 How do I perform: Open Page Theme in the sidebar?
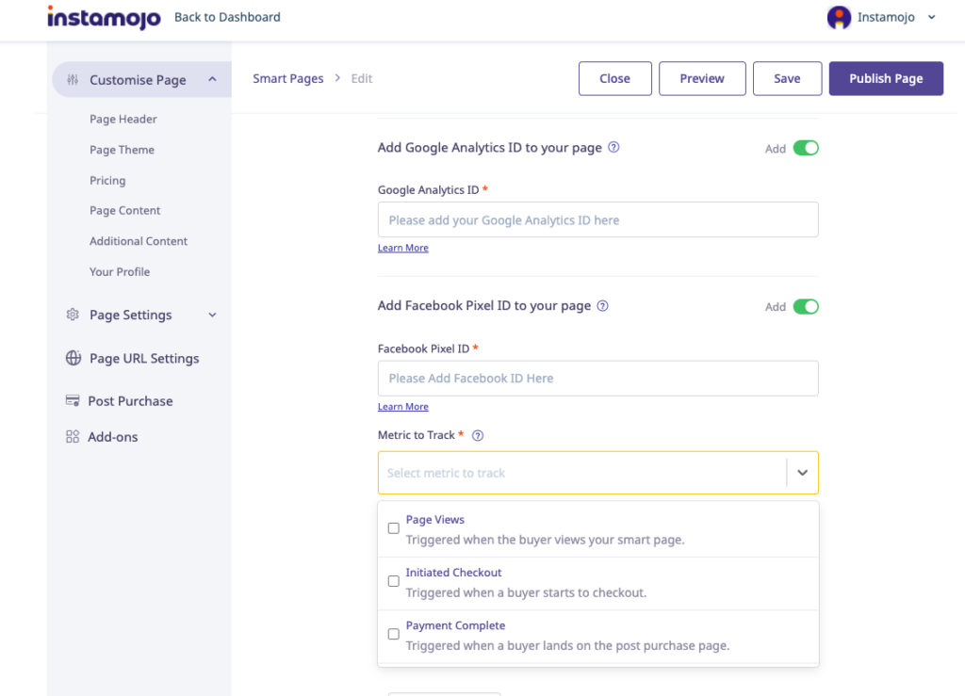pos(122,150)
